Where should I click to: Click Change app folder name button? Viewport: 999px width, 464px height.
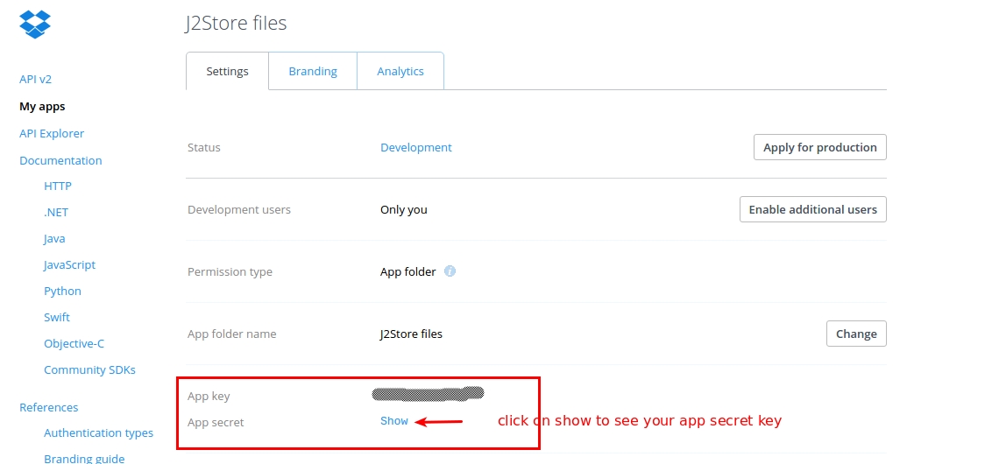pyautogui.click(x=856, y=334)
